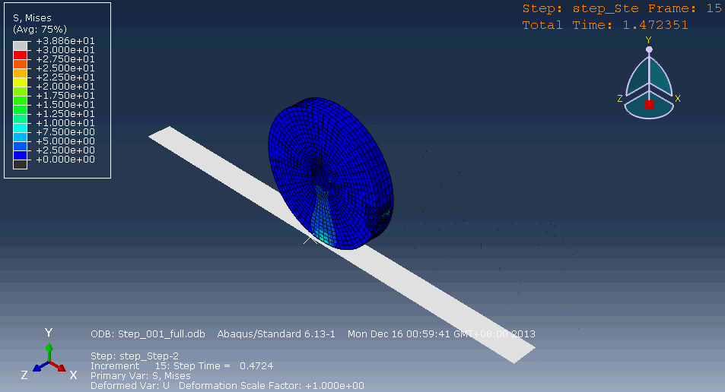Click the 'Total Time: 1.472351' text
The height and width of the screenshot is (392, 725).
(606, 25)
